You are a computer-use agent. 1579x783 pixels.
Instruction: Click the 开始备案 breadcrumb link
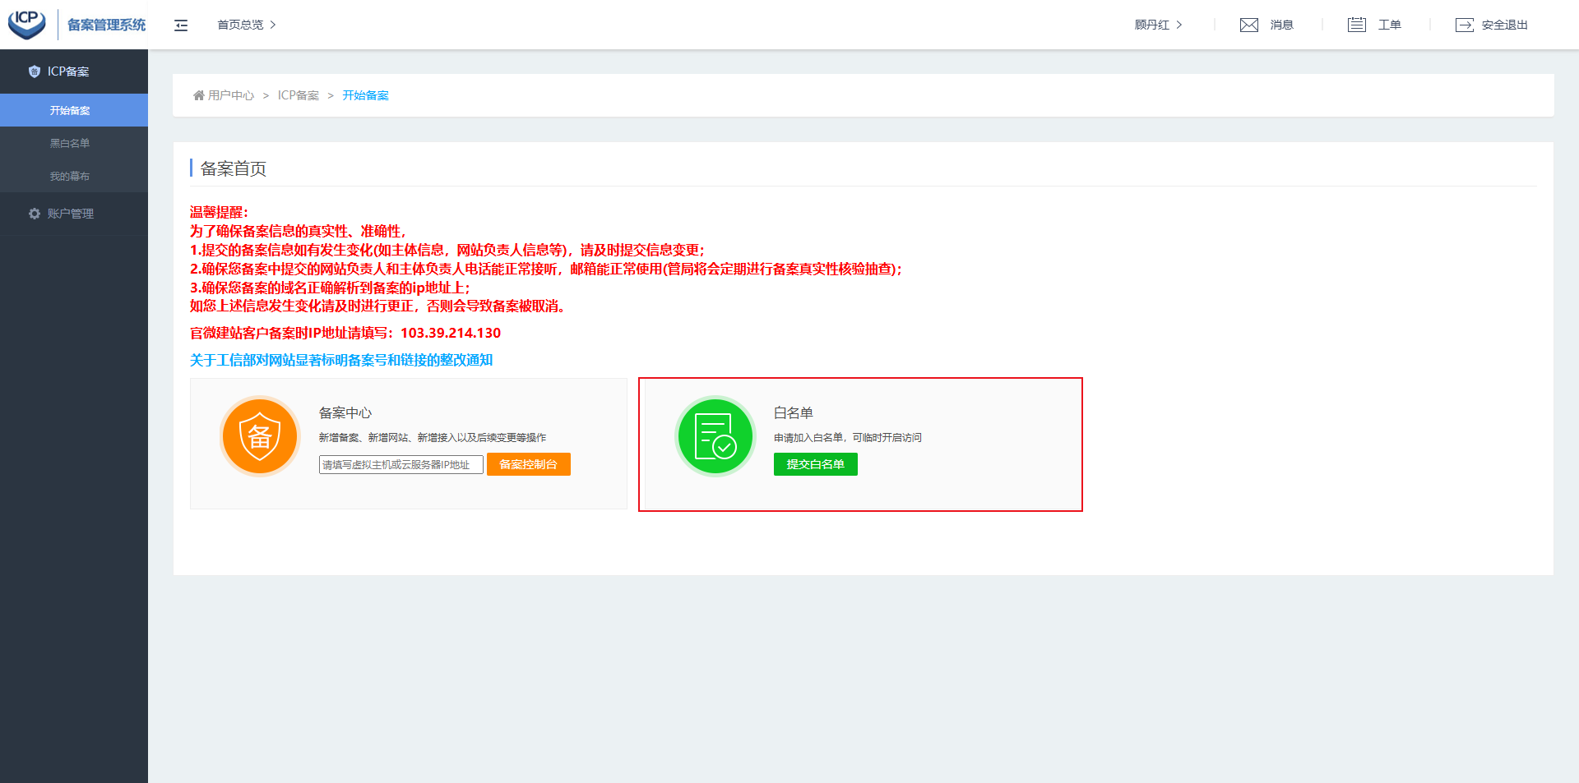[x=366, y=95]
